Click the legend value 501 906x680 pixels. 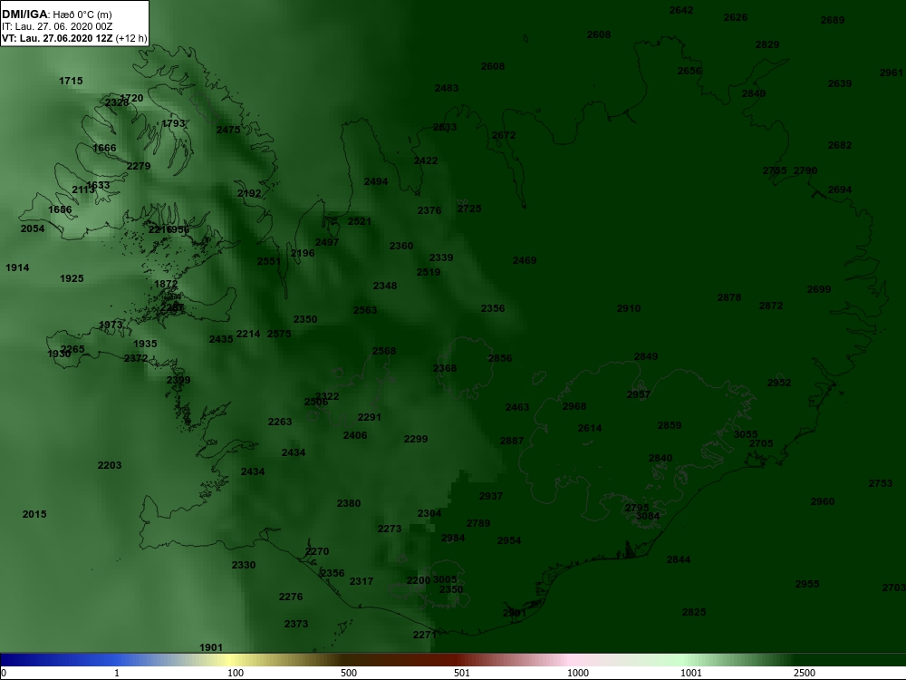[x=462, y=673]
